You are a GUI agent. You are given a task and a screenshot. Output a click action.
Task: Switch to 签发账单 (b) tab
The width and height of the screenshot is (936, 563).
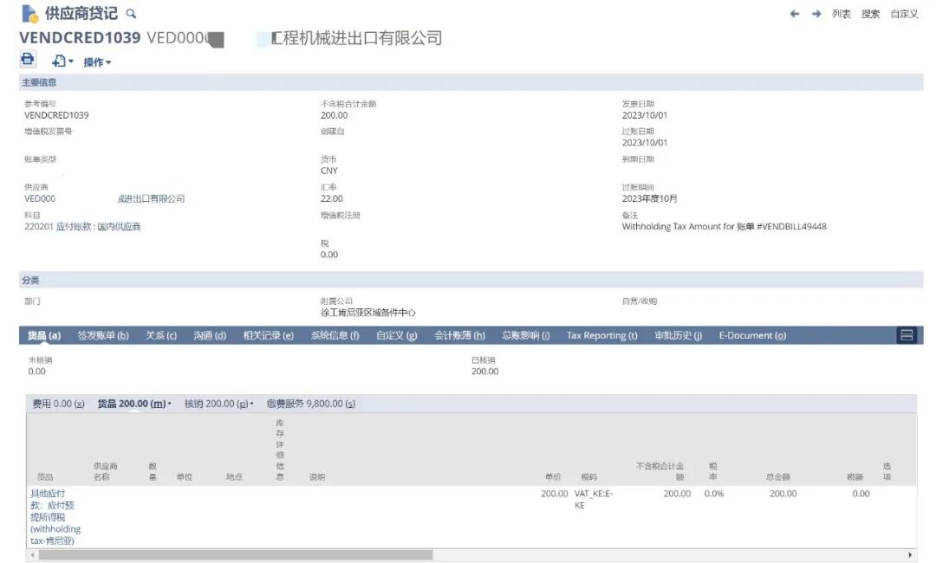tap(103, 335)
